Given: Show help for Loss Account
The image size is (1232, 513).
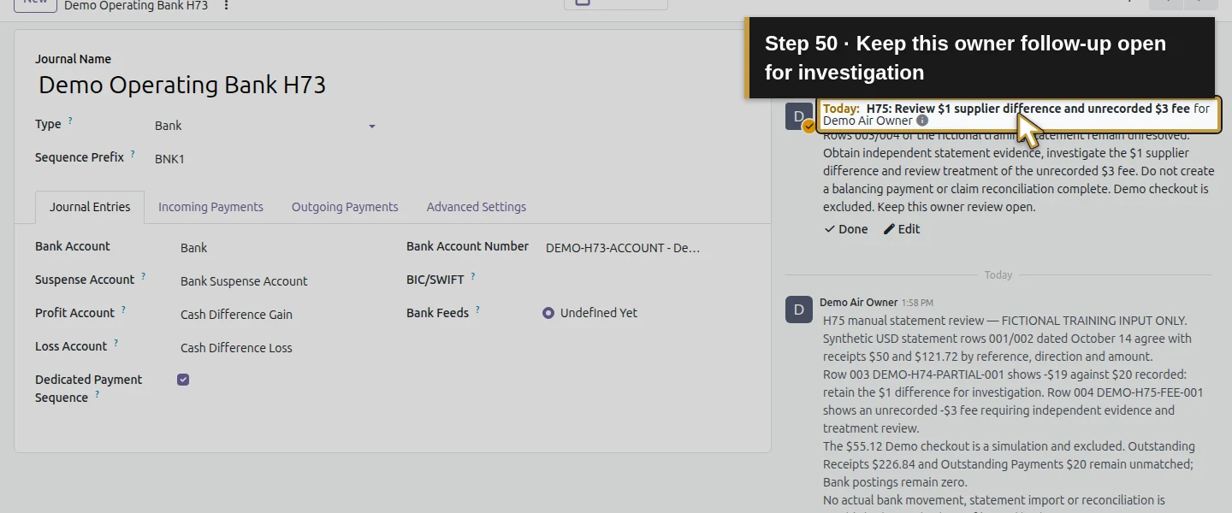Looking at the screenshot, I should [115, 344].
